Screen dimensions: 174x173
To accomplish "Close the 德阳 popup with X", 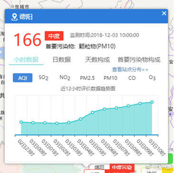I will pyautogui.click(x=164, y=13).
